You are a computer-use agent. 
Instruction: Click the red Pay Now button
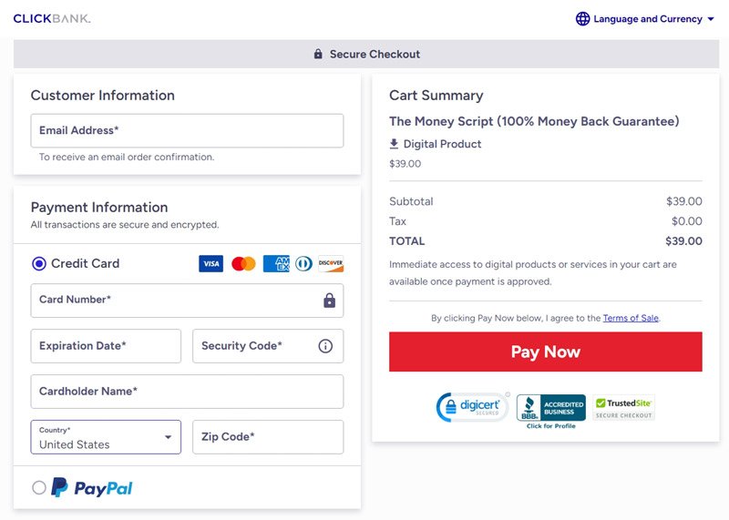click(545, 352)
